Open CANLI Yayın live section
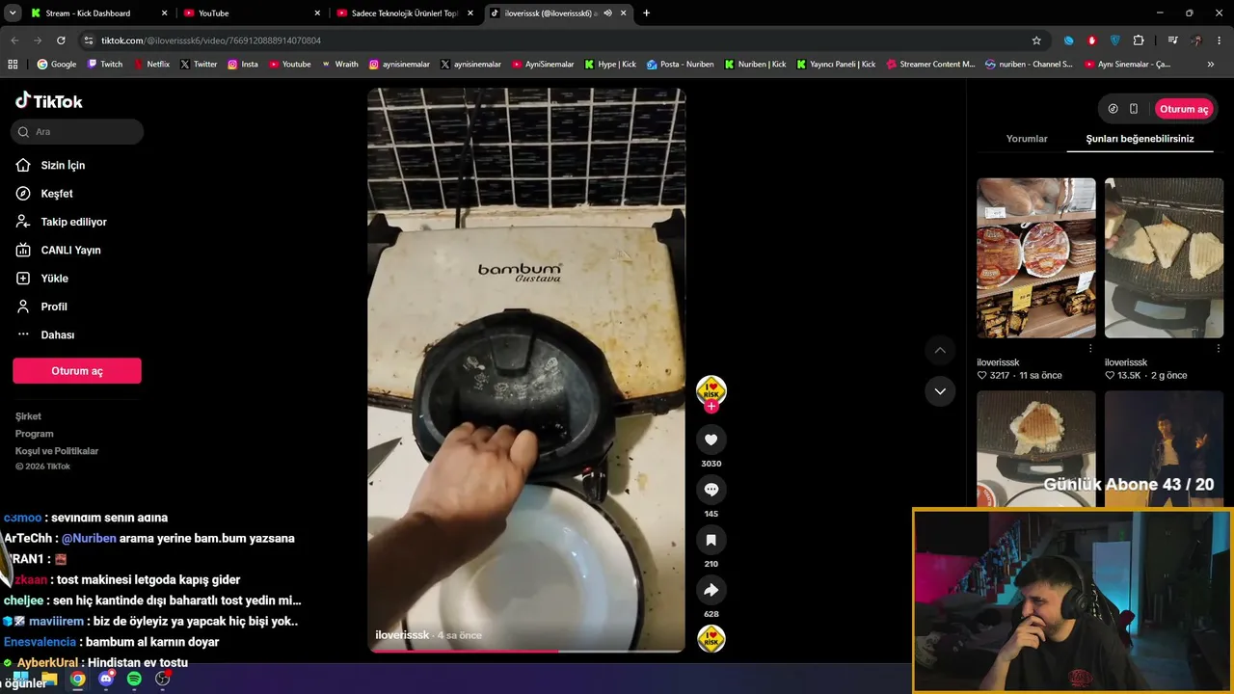1234x694 pixels. click(58, 250)
